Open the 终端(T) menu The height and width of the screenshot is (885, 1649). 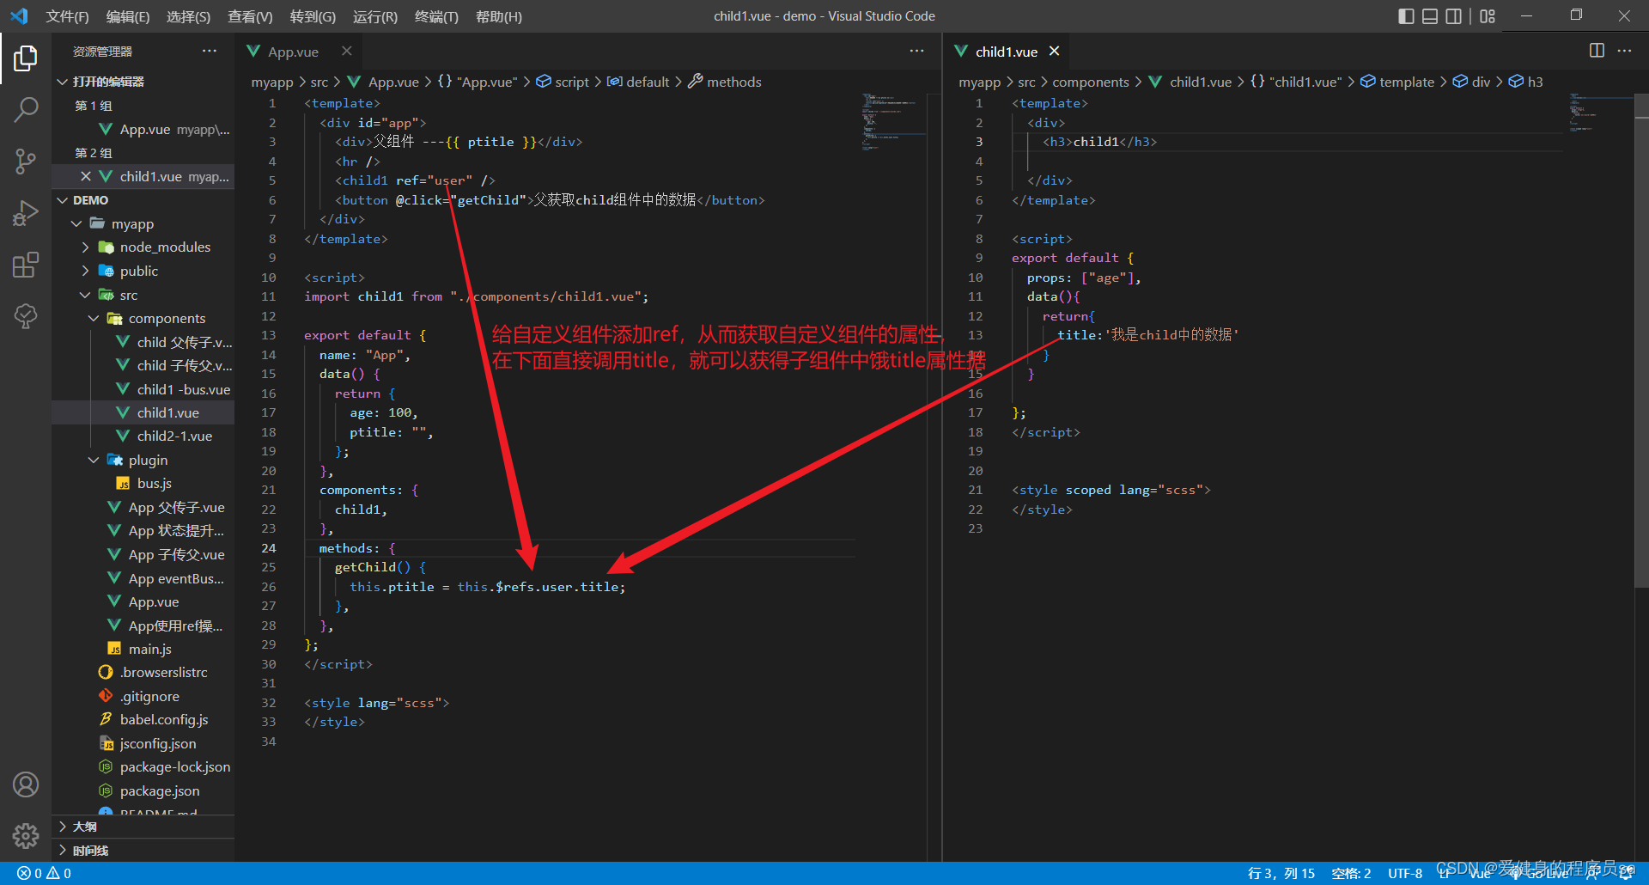click(436, 16)
